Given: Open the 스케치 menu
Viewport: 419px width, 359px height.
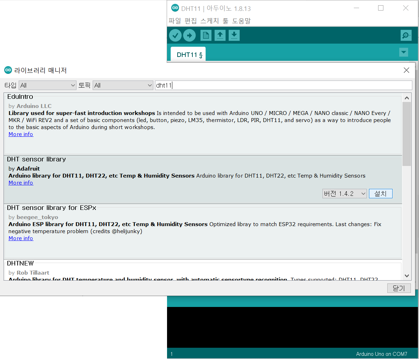Looking at the screenshot, I should click(209, 21).
